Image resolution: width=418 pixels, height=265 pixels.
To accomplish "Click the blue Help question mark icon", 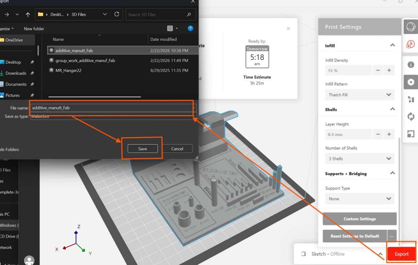I will pos(190,28).
